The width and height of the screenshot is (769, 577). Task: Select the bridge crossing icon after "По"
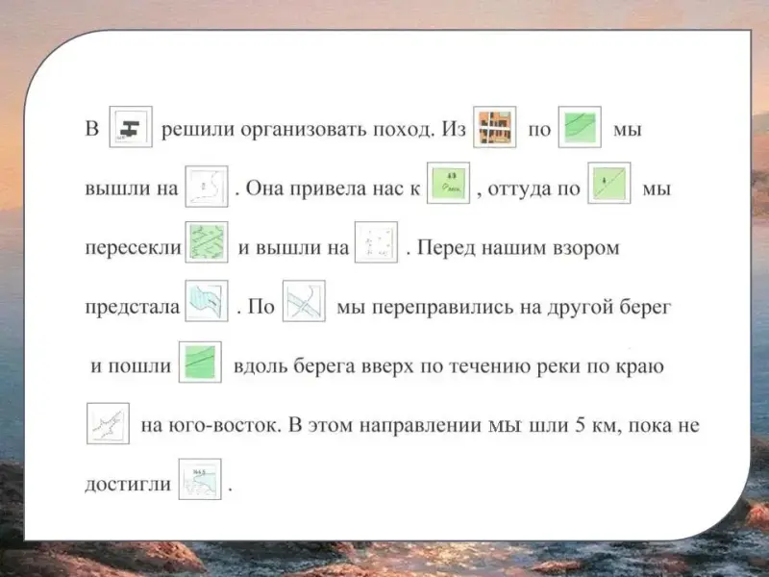(x=303, y=303)
